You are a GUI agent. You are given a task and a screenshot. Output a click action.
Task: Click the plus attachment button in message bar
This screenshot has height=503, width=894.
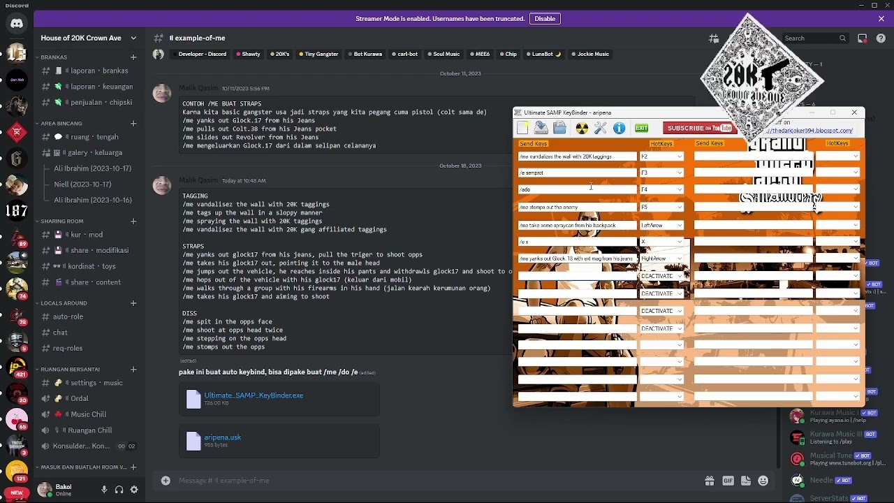pos(166,481)
